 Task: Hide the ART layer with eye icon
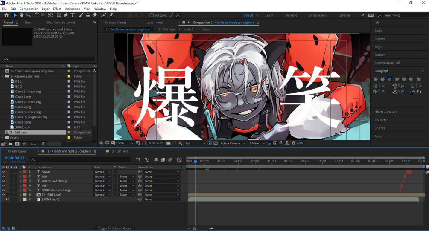(3, 186)
